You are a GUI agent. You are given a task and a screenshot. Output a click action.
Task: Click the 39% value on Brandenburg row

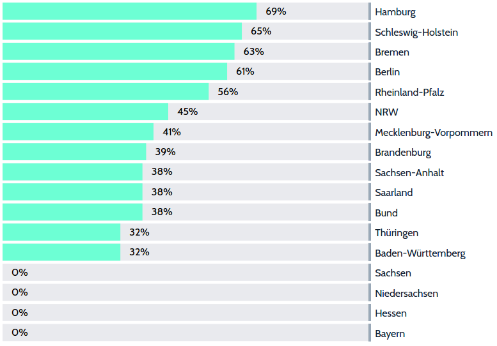click(x=165, y=152)
